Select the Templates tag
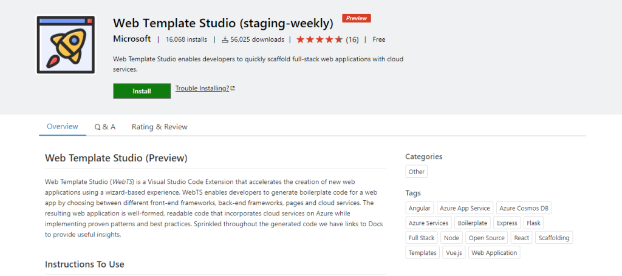The width and height of the screenshot is (622, 276). [423, 252]
